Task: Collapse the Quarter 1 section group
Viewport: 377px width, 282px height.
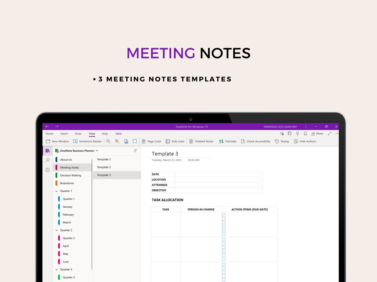Action: point(56,191)
